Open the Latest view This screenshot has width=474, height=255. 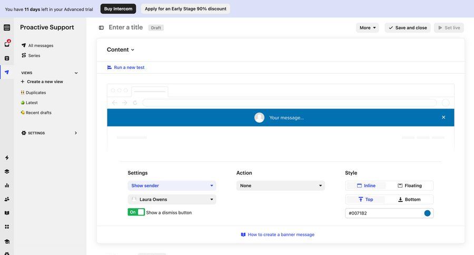click(x=29, y=103)
